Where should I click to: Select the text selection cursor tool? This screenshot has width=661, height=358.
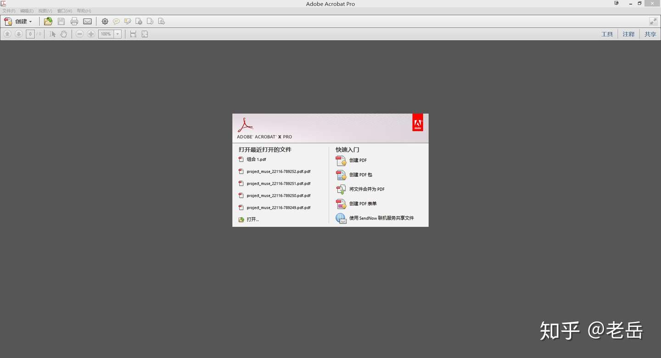point(52,34)
